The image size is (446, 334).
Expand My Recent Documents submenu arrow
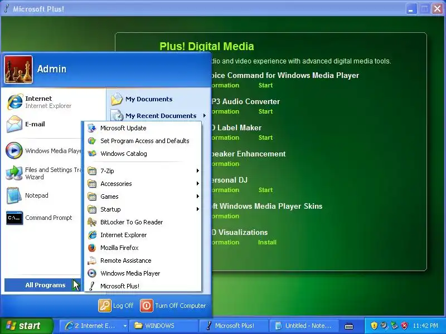click(x=205, y=116)
